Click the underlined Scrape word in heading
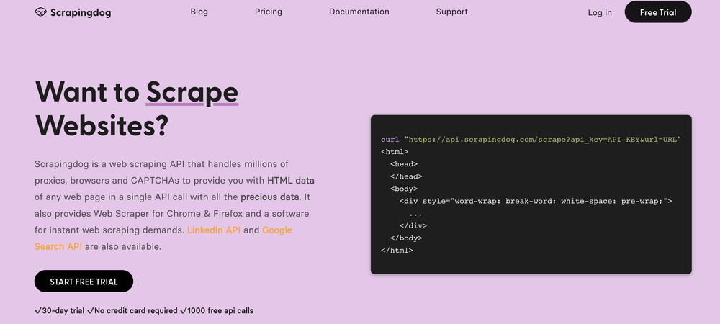The height and width of the screenshot is (324, 720). click(192, 92)
